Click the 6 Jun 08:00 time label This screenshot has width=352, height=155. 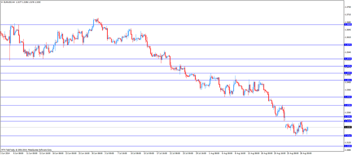(18, 154)
